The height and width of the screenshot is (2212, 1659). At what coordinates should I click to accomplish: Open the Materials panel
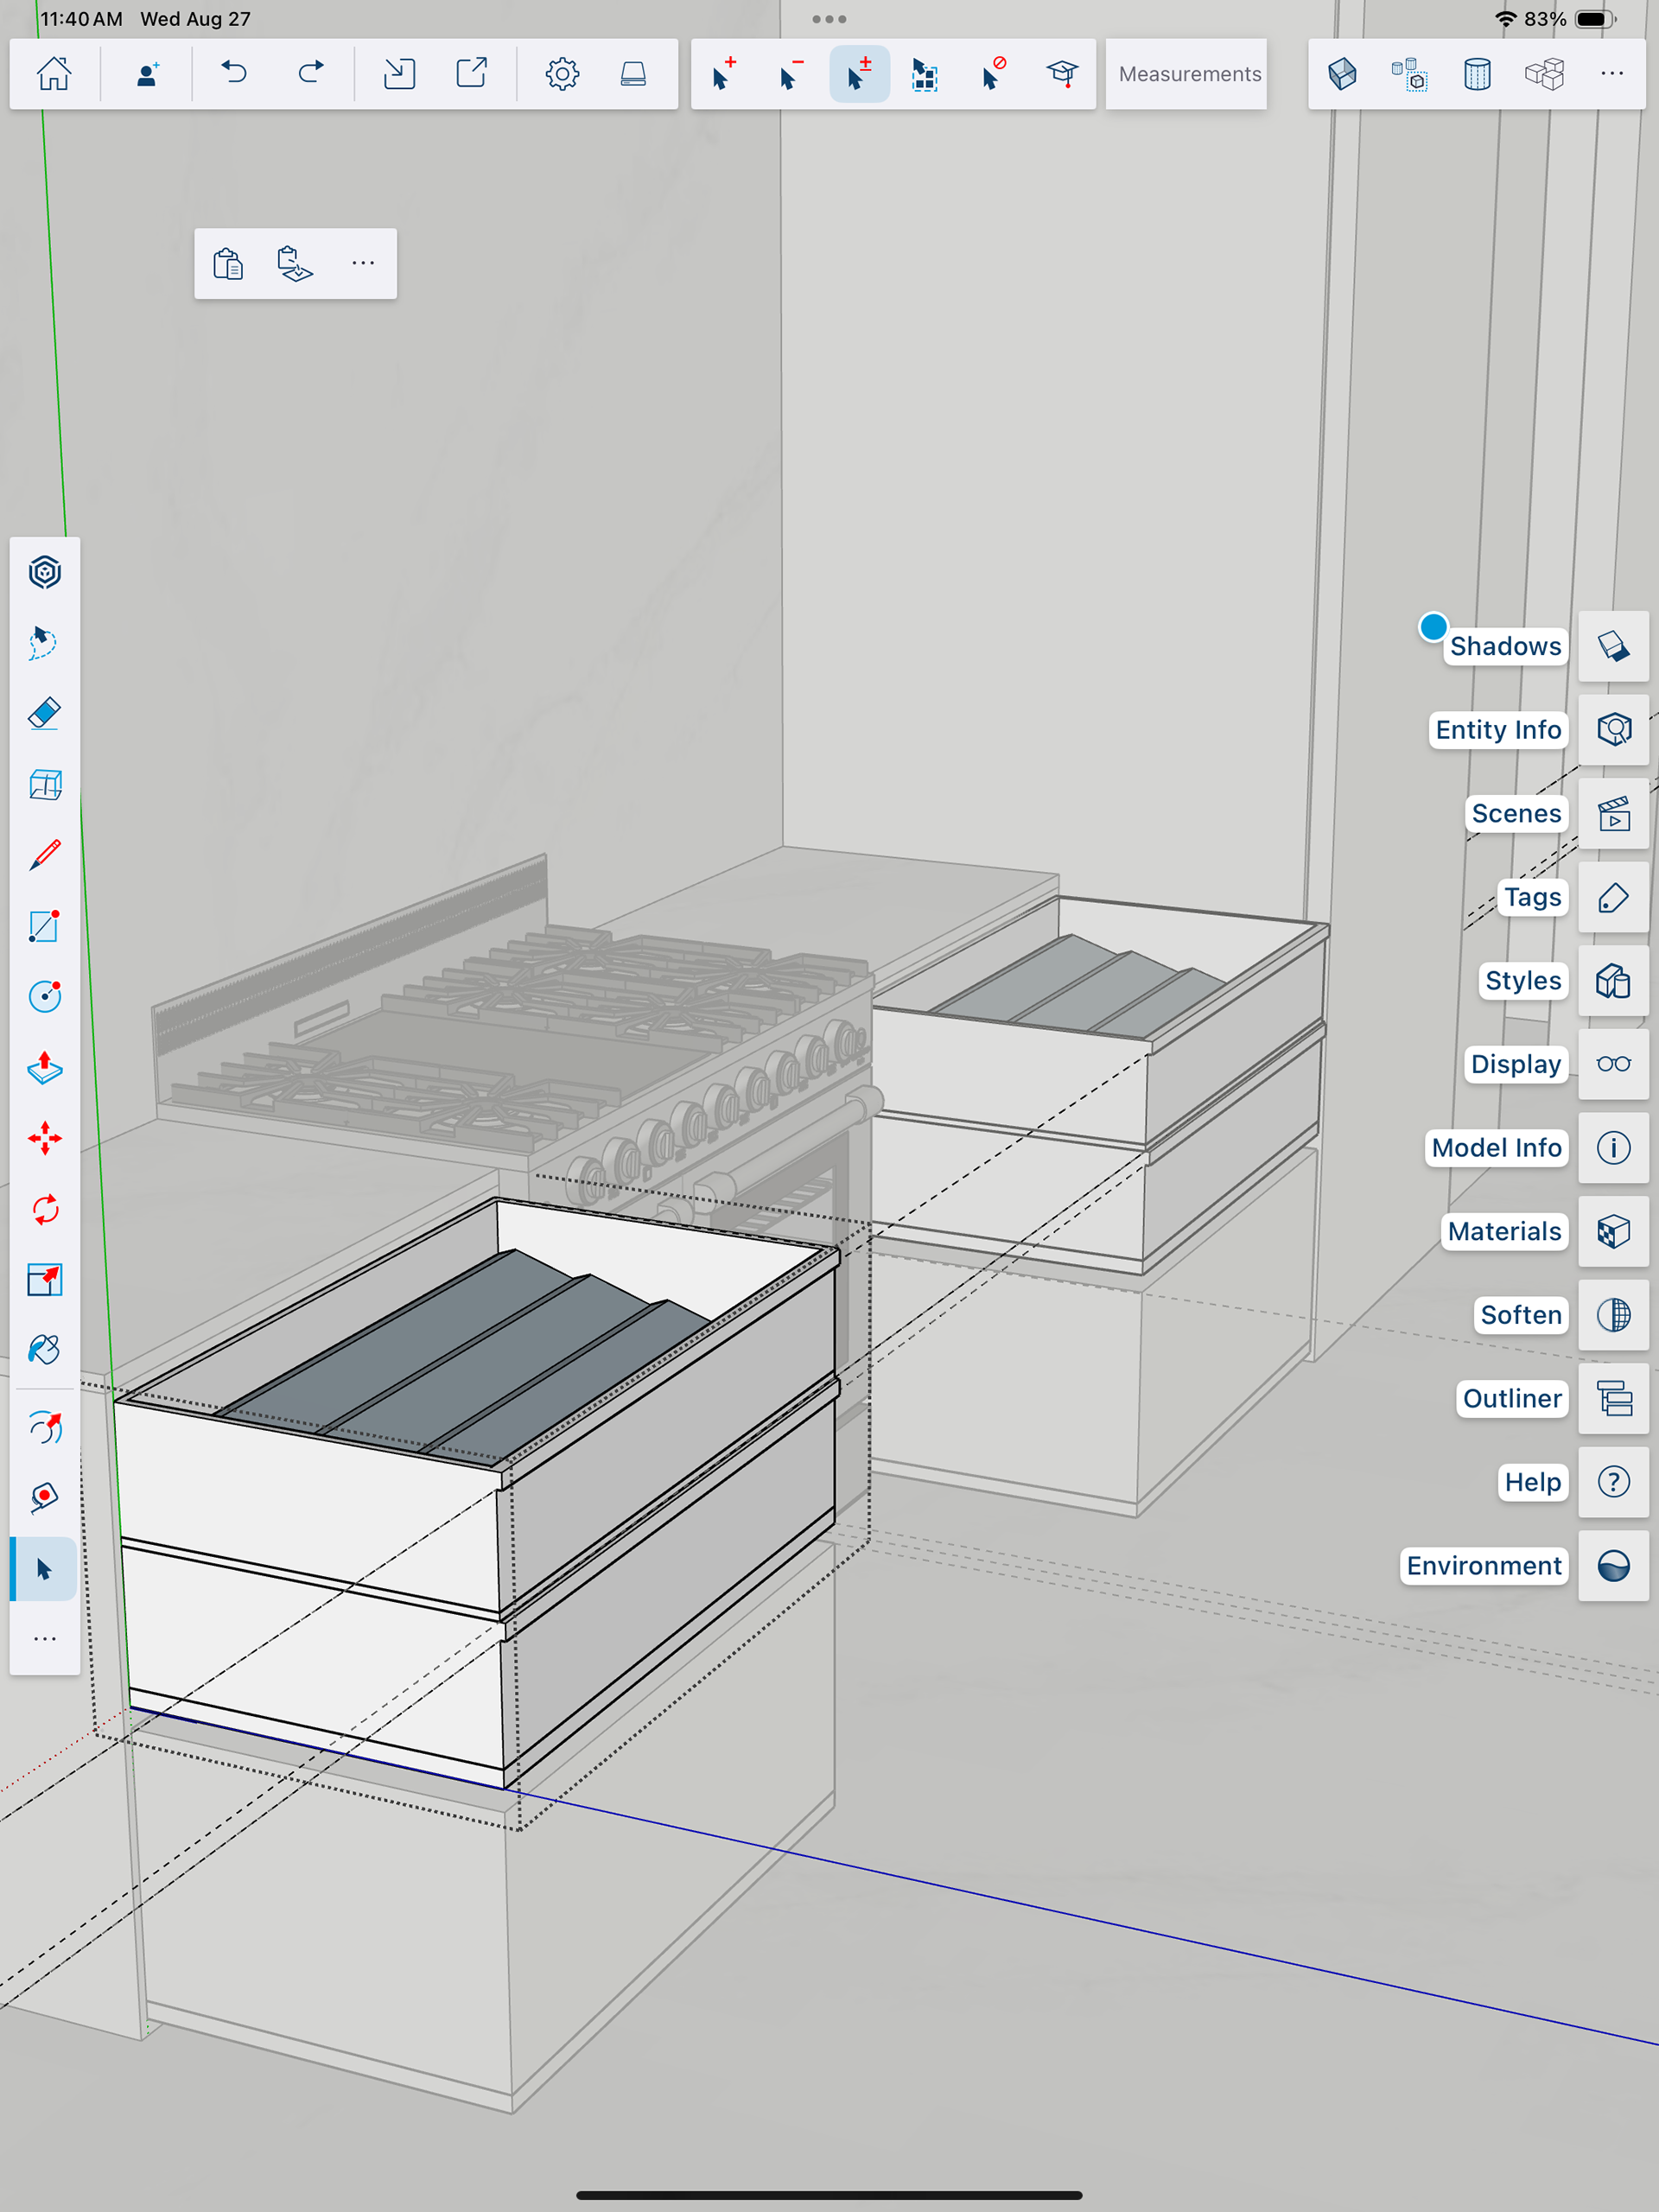(1613, 1231)
